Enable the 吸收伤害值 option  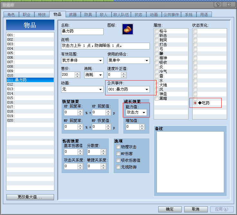pos(118,160)
